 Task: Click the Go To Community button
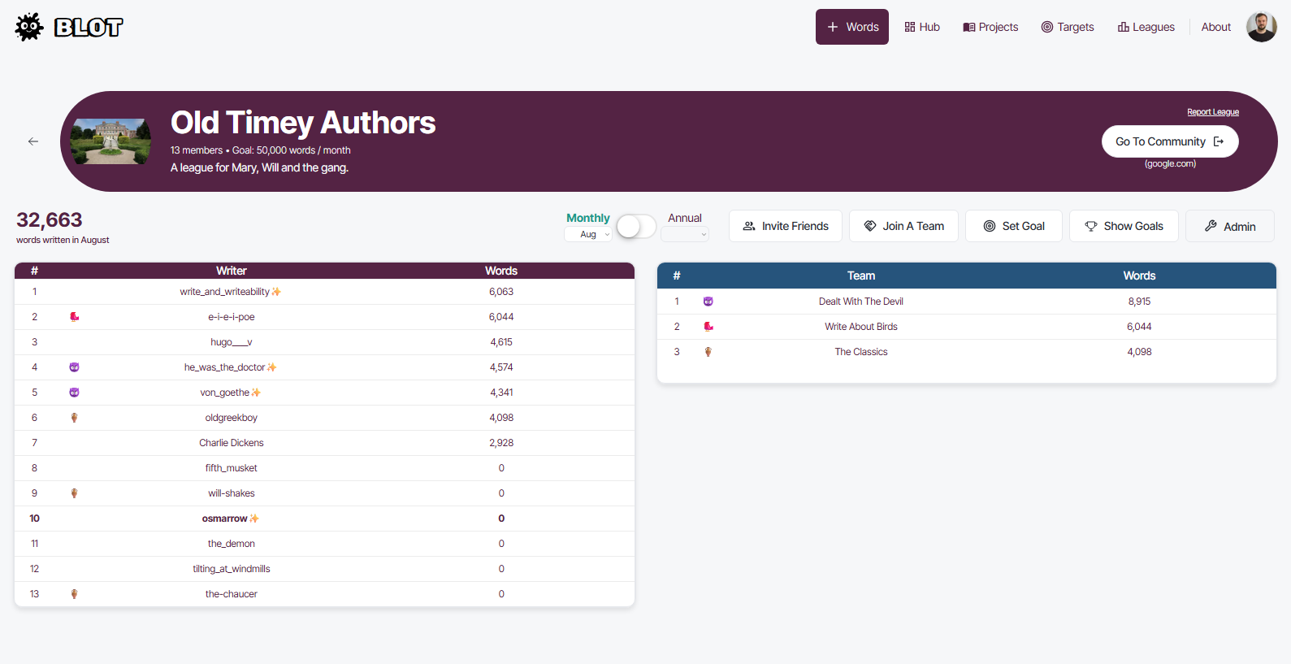1170,141
